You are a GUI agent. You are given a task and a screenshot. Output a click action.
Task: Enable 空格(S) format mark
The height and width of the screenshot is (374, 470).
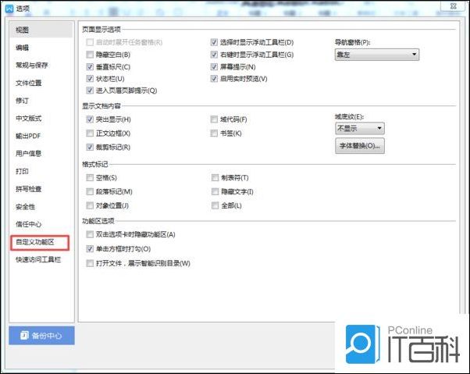tap(90, 178)
